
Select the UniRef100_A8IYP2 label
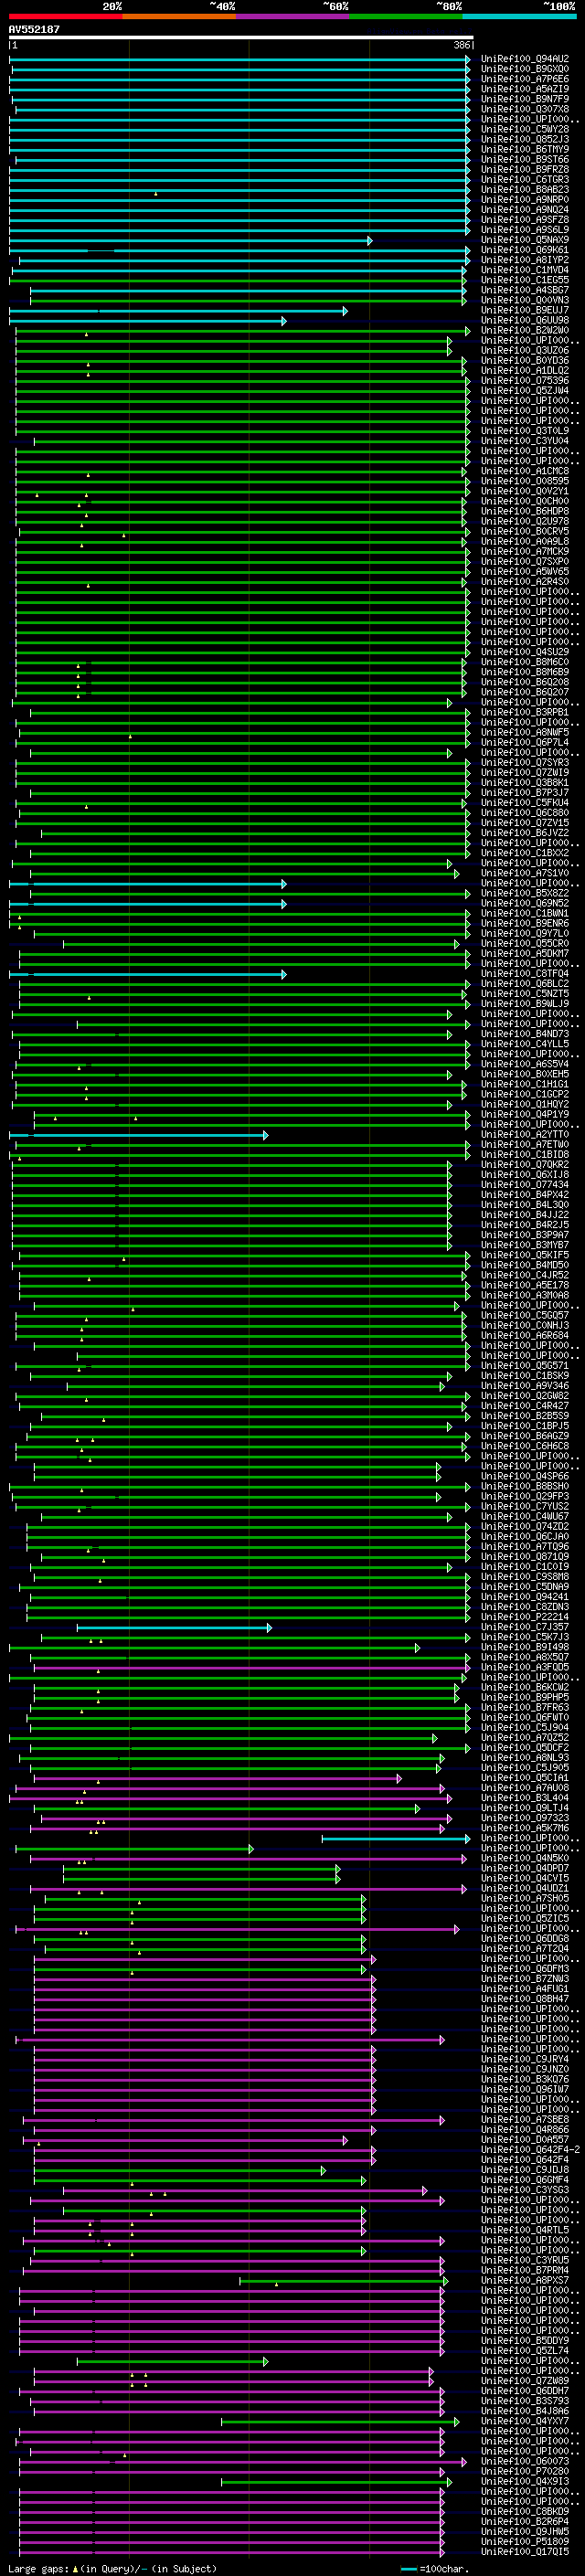525,260
